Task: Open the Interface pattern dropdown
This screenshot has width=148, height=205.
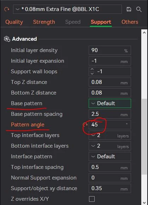Action: click(110, 156)
